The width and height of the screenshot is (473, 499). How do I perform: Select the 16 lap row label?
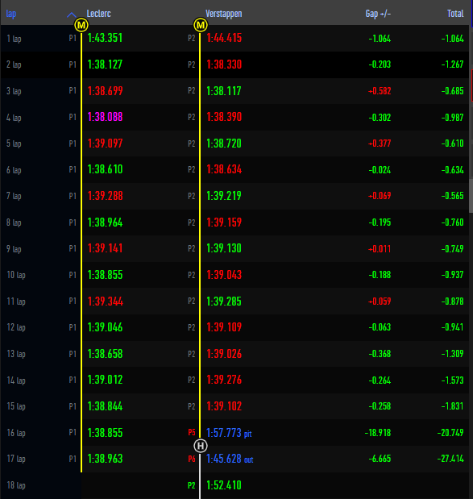coord(16,433)
